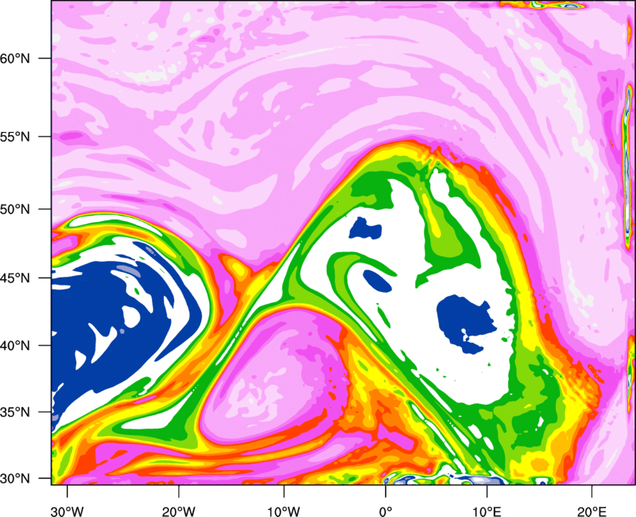Click the 40°N latitude label
Image resolution: width=636 pixels, height=517 pixels.
click(15, 346)
